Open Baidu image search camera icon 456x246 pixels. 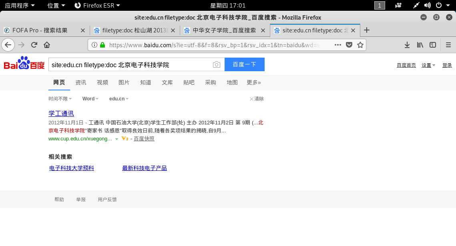[216, 64]
